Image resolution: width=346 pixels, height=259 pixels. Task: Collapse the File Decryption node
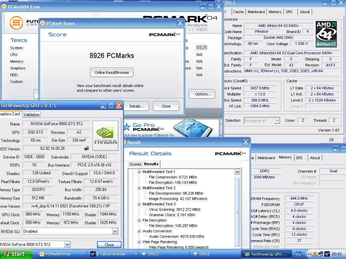click(139, 220)
